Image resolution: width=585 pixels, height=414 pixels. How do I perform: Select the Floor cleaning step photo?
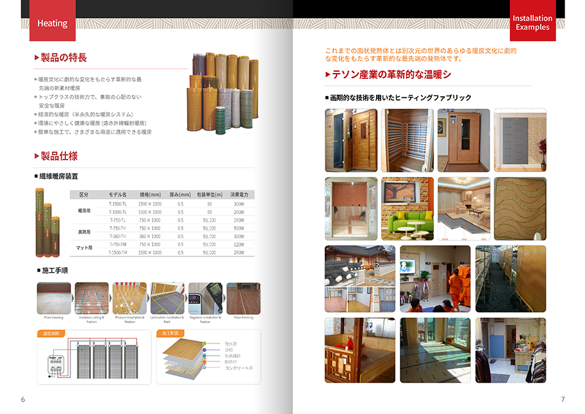tap(53, 298)
